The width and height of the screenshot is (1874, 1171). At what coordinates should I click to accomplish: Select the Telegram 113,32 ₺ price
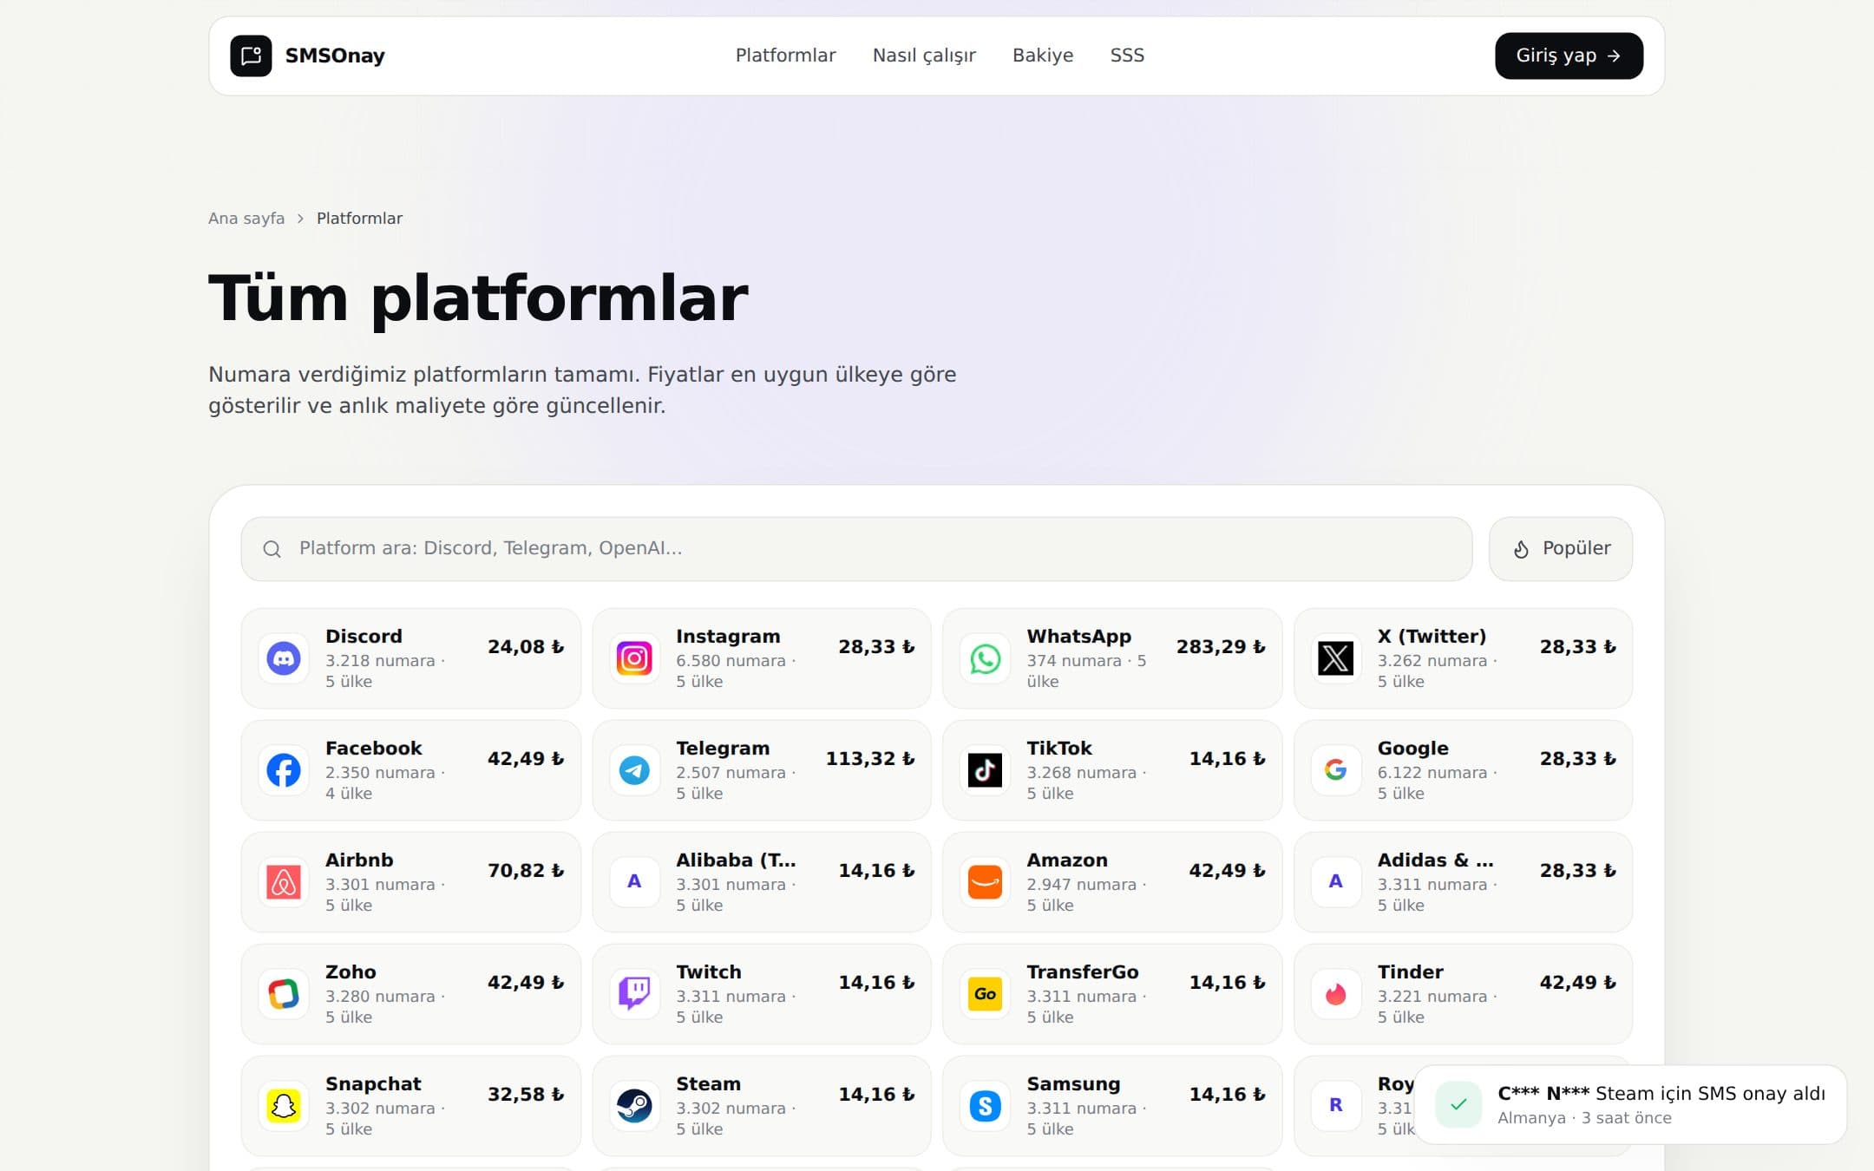point(870,759)
